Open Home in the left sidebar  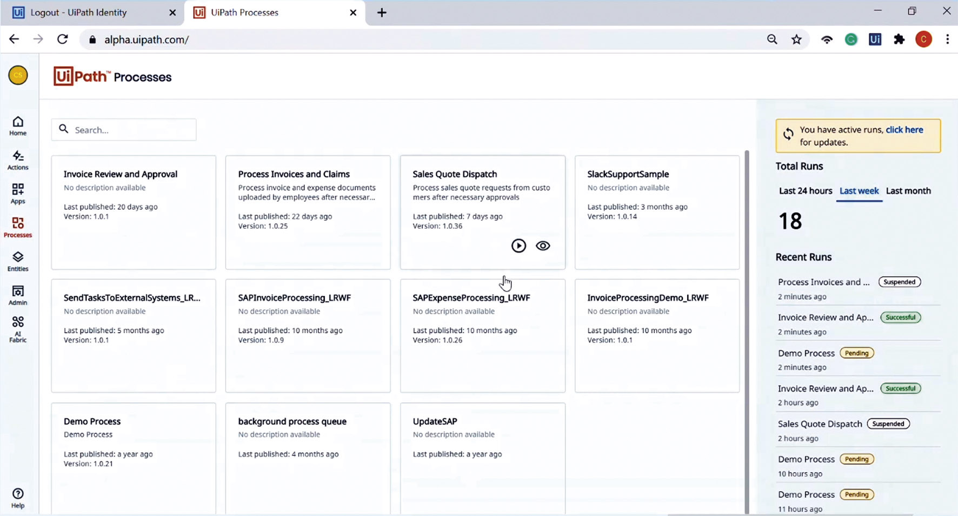coord(18,126)
